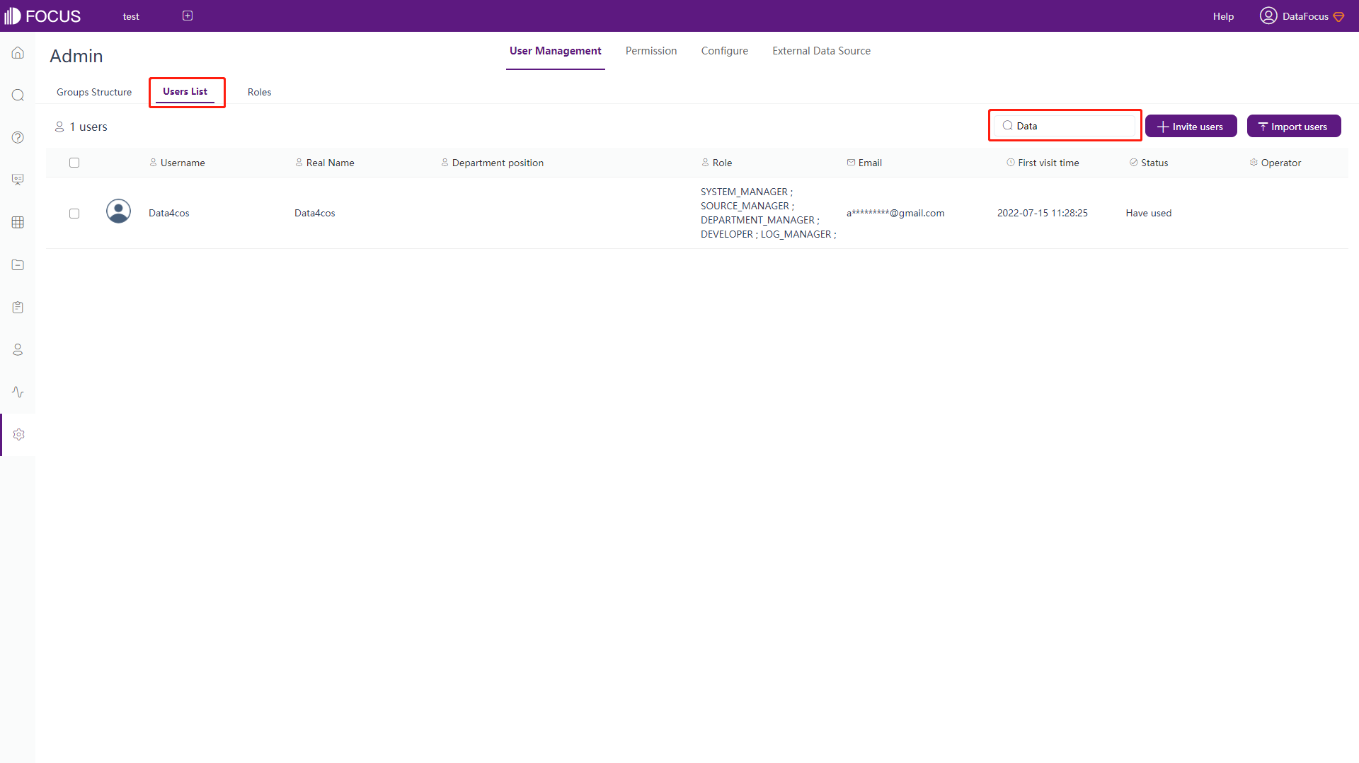Check the Data4cos row checkbox
The image size is (1359, 763).
click(x=74, y=214)
